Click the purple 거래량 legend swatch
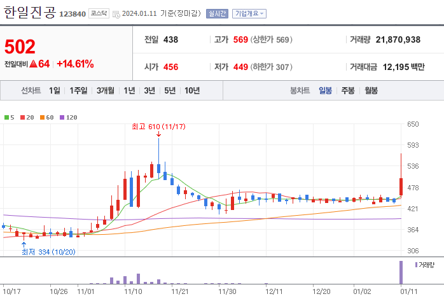This screenshot has width=444, height=308. (416, 265)
